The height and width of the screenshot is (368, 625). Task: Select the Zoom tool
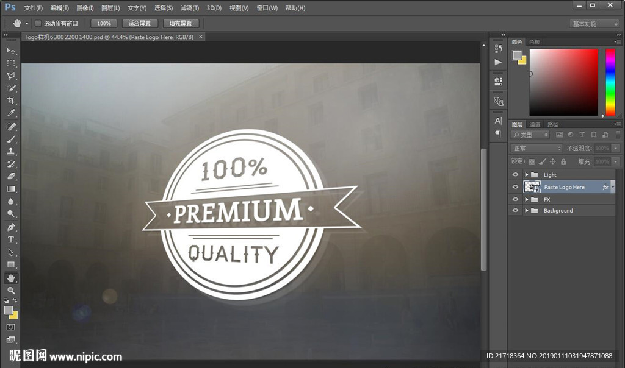[x=11, y=291]
